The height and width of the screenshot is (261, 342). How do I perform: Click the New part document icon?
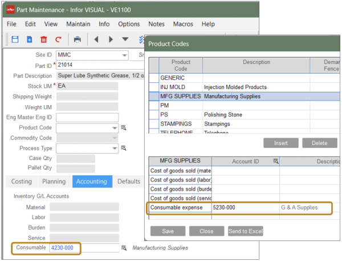(x=30, y=39)
